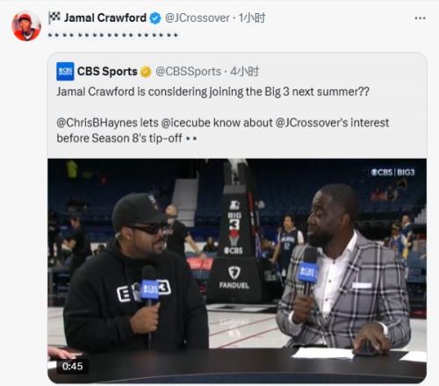Click the CBS | BIG3 watermark in video

pos(392,172)
